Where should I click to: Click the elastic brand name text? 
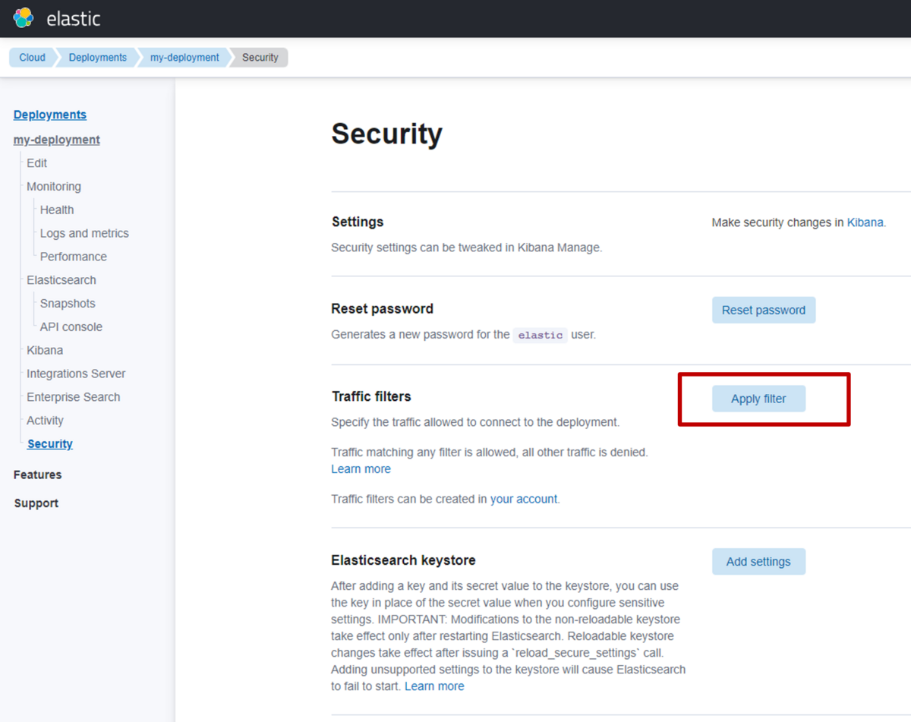74,19
